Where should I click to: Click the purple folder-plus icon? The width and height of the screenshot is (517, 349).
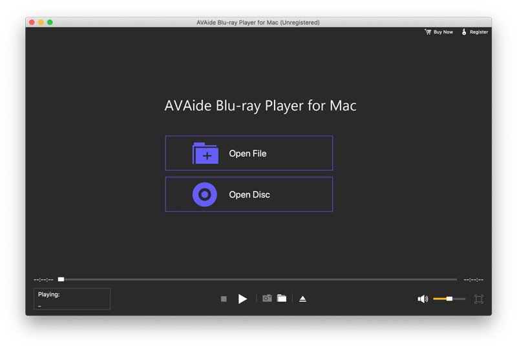tap(205, 153)
